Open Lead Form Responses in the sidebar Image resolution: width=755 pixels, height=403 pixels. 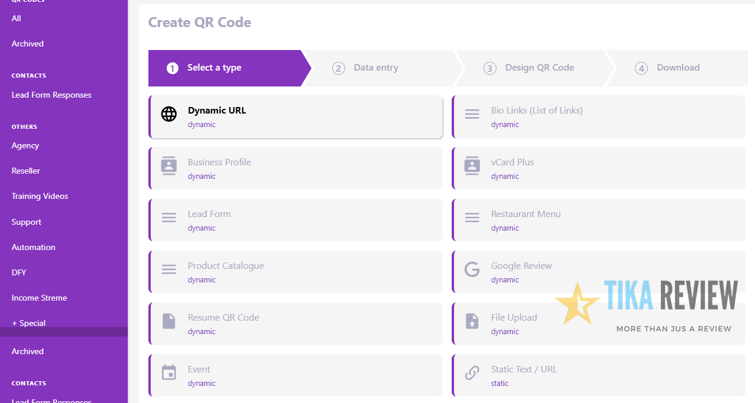[x=51, y=95]
